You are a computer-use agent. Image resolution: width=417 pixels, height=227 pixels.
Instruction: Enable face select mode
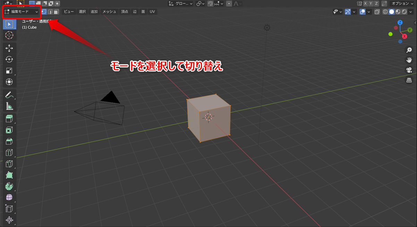tap(56, 12)
